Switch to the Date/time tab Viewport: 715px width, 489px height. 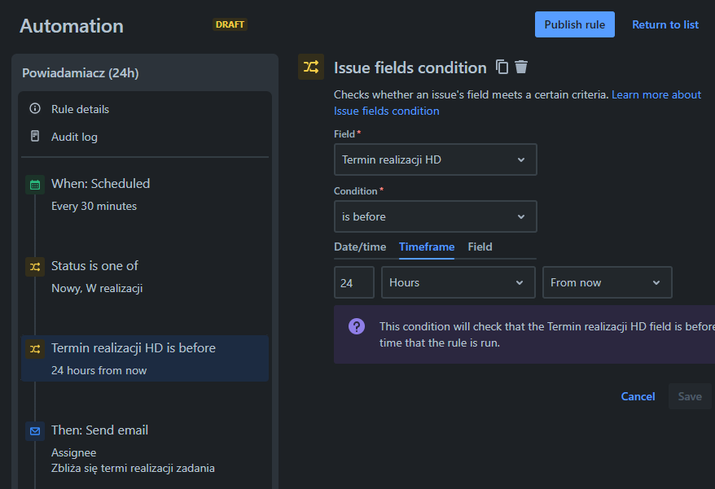[x=360, y=247]
